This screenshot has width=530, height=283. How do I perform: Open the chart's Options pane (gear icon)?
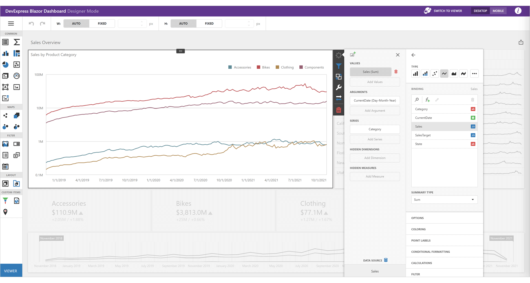coord(339,55)
